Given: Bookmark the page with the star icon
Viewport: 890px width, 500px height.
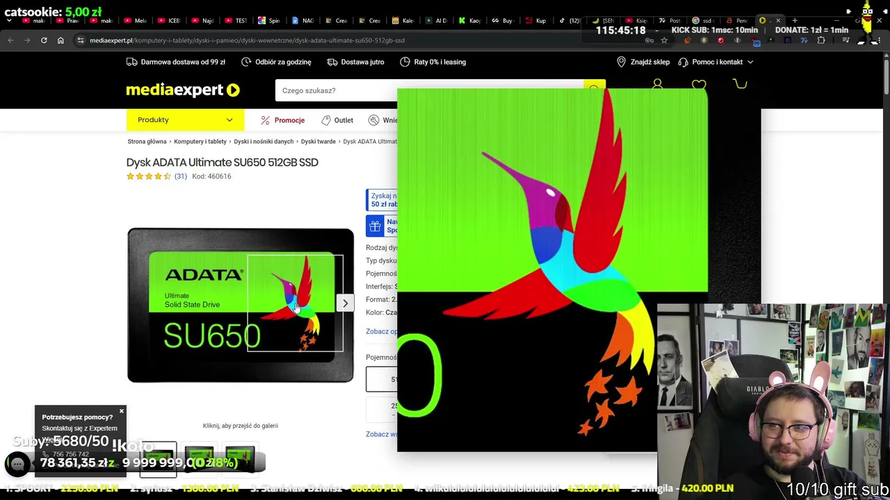Looking at the screenshot, I should pos(664,40).
